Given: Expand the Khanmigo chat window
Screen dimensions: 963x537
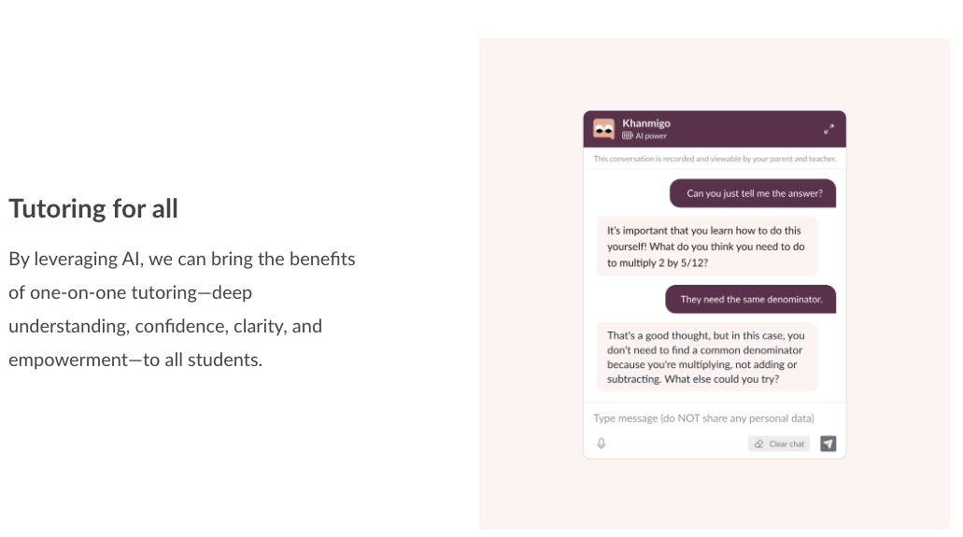Looking at the screenshot, I should pyautogui.click(x=828, y=129).
